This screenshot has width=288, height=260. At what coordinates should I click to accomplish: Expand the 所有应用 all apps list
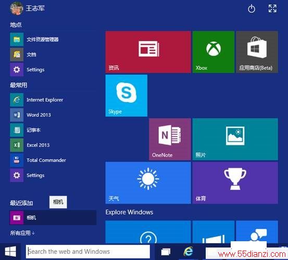[x=22, y=233]
